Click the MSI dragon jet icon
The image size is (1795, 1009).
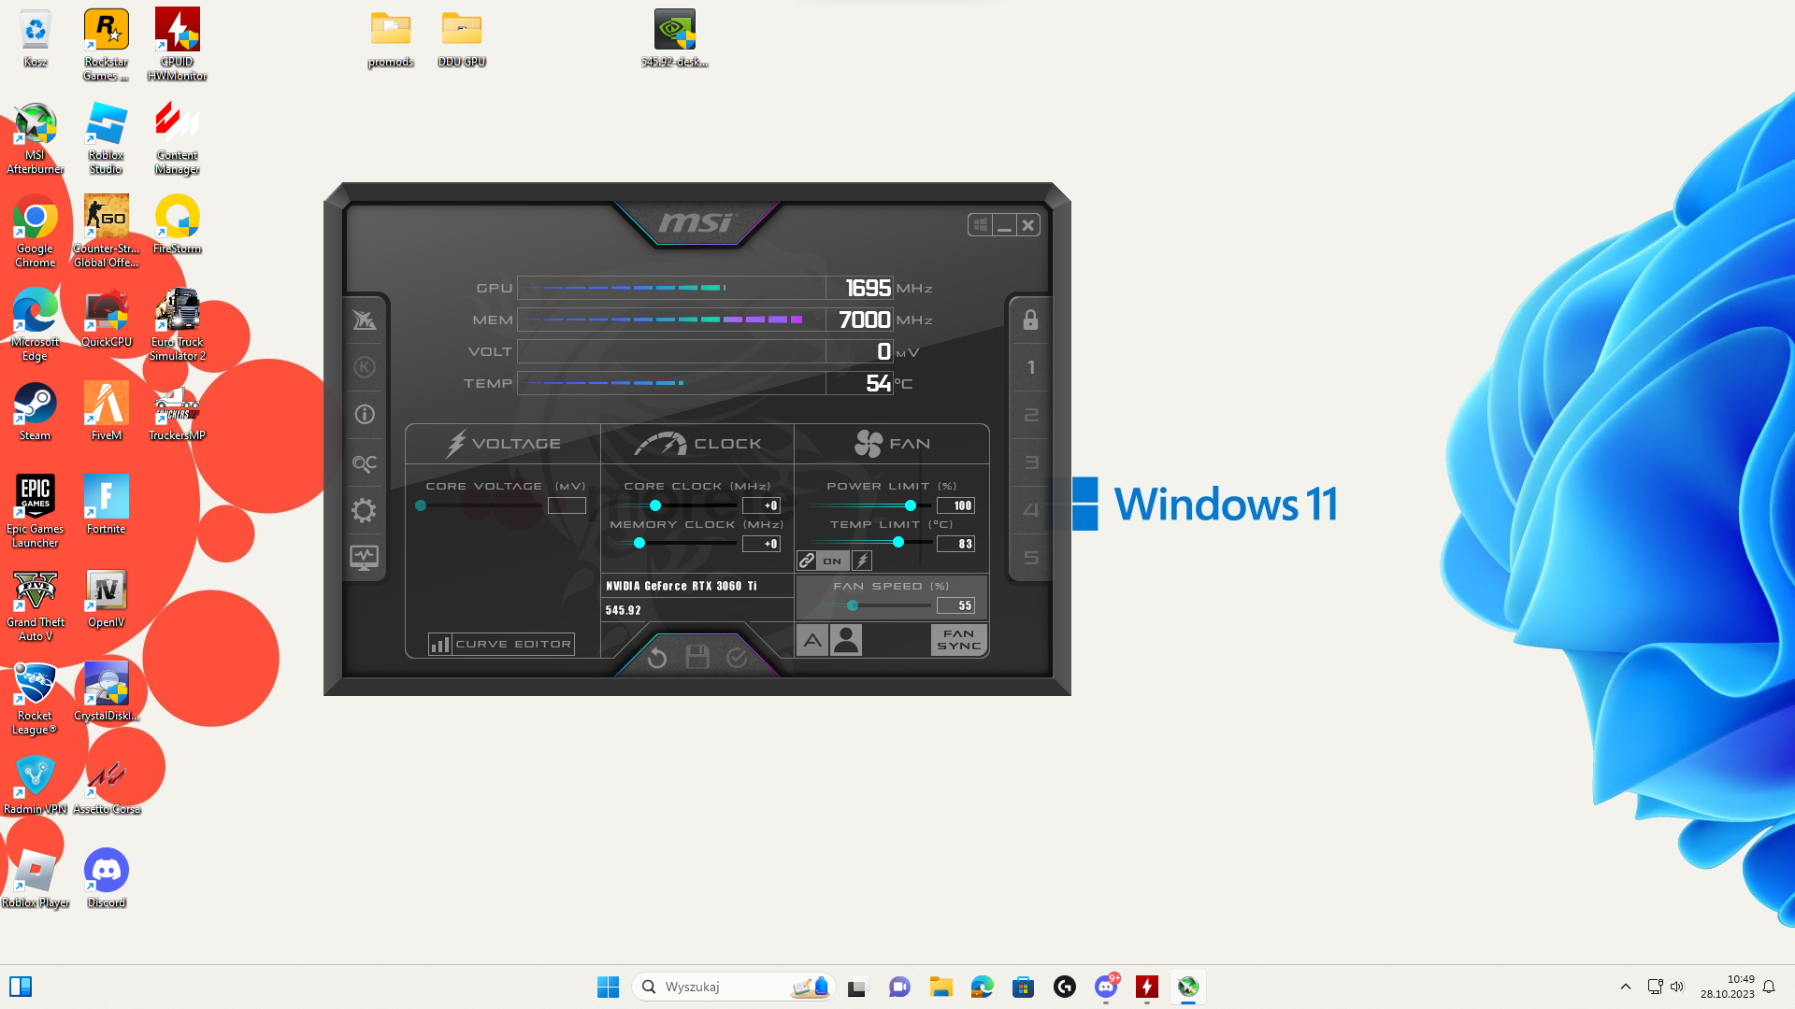click(x=365, y=320)
